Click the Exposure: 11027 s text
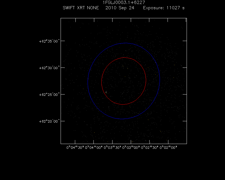Screen dimensions: 225x180 click(x=164, y=8)
